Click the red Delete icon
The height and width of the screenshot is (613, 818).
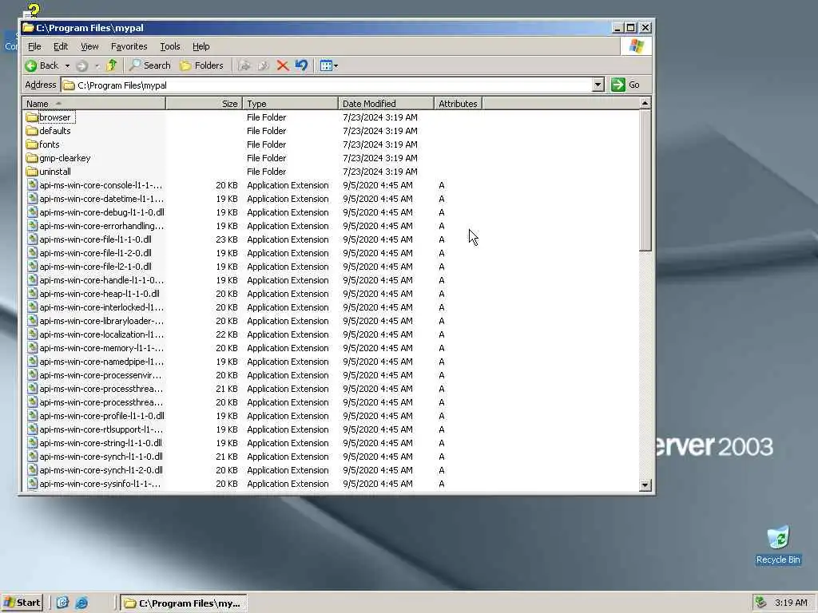tap(283, 65)
